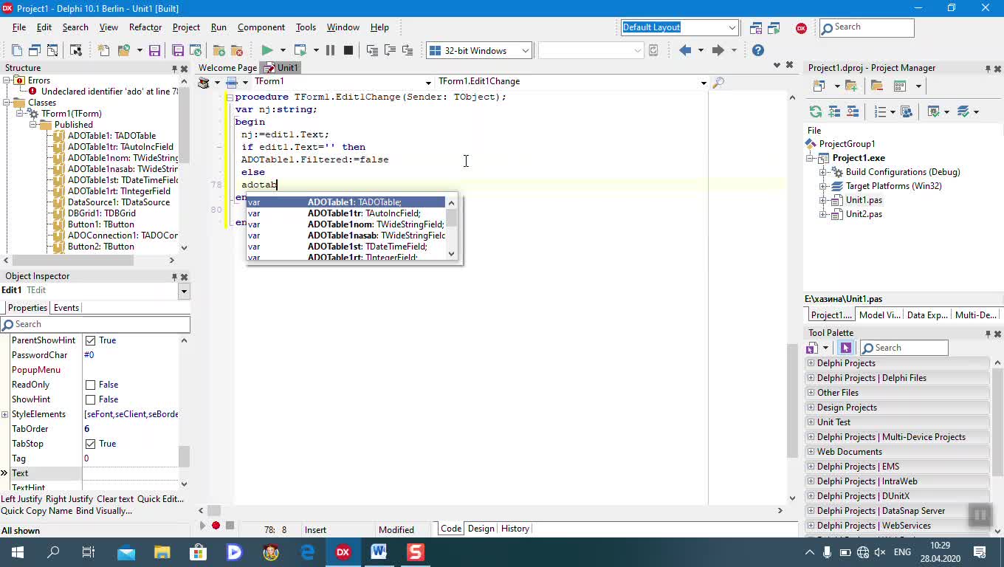Image resolution: width=1004 pixels, height=567 pixels.
Task: Click Add file to project icon
Action: coord(219,50)
